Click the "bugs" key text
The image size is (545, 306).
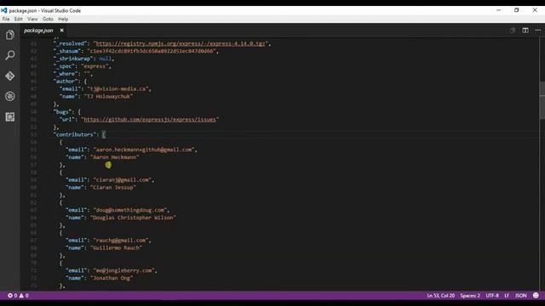(x=63, y=111)
